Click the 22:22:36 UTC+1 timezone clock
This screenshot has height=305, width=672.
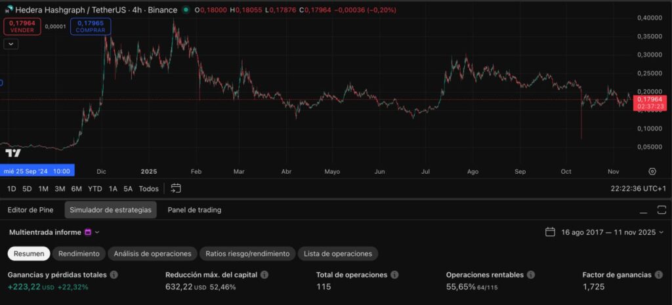coord(639,188)
